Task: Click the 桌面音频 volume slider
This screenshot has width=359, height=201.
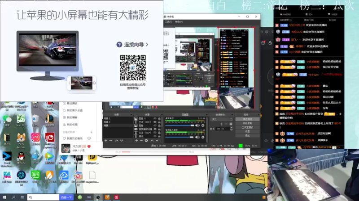Action: pos(179,126)
